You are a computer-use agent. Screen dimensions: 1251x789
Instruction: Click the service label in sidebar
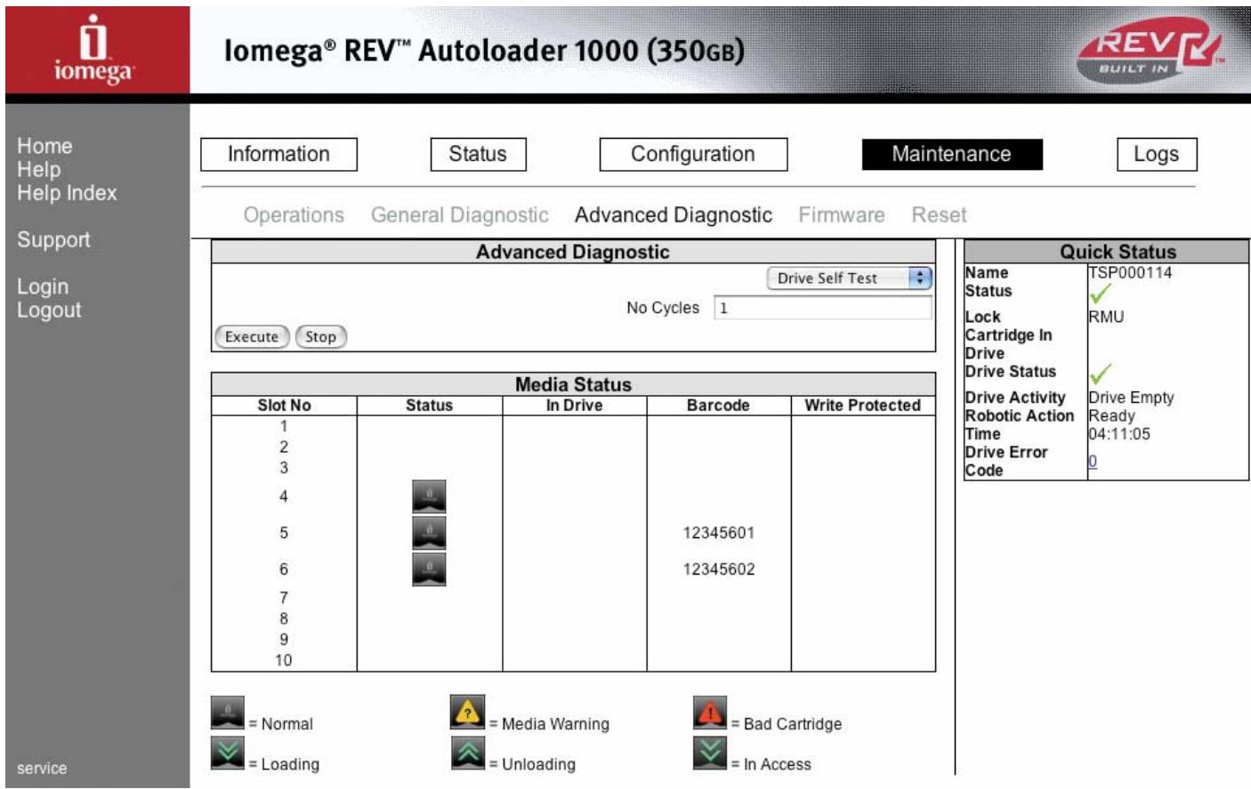[x=42, y=769]
